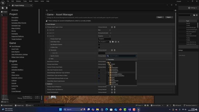Viewport: 199px width, 112px height.
Task: Open Content Drawer in the status bar
Action: (x=7, y=105)
